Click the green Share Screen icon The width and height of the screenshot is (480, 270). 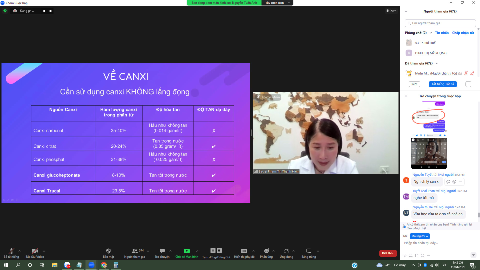pyautogui.click(x=186, y=251)
